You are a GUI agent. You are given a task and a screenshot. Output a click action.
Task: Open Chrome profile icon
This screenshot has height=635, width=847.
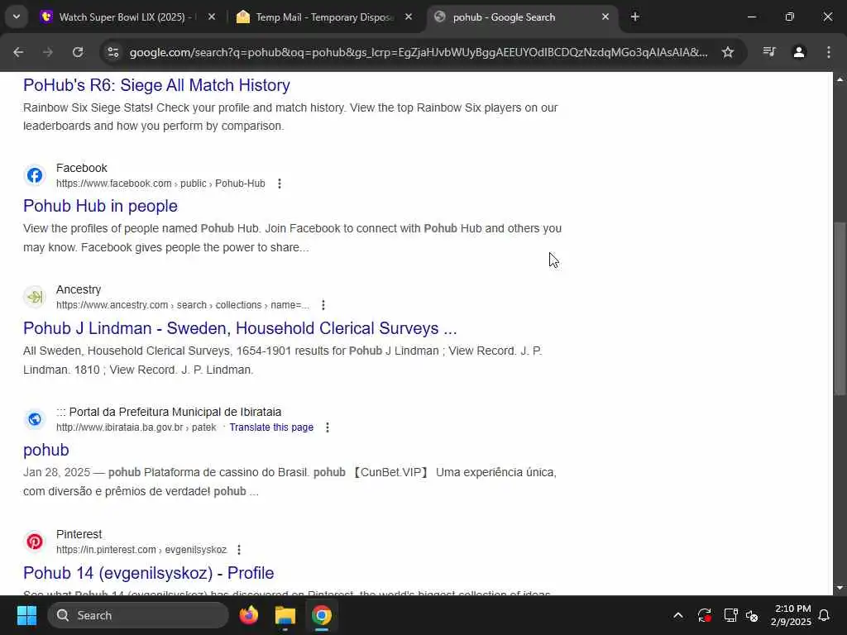tap(799, 52)
